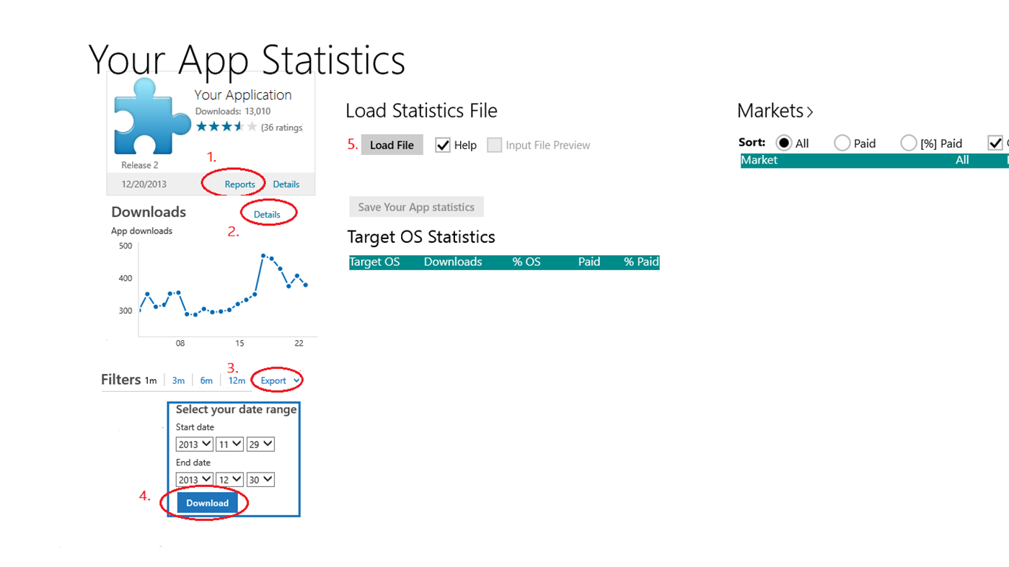Open the start date year dropdown
Image resolution: width=1009 pixels, height=567 pixels.
(193, 444)
